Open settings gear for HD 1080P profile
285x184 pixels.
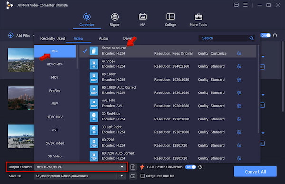(x=239, y=80)
